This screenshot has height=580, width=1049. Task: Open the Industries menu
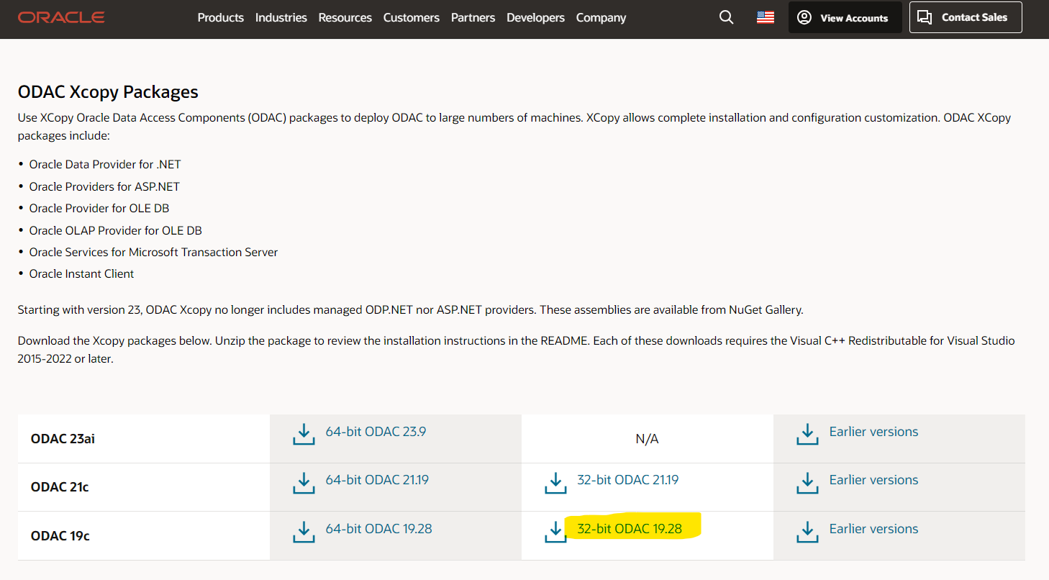(281, 17)
